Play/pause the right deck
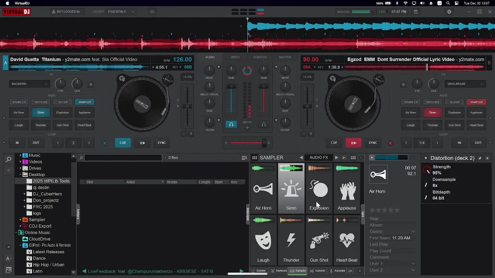The width and height of the screenshot is (495, 278). tap(353, 143)
